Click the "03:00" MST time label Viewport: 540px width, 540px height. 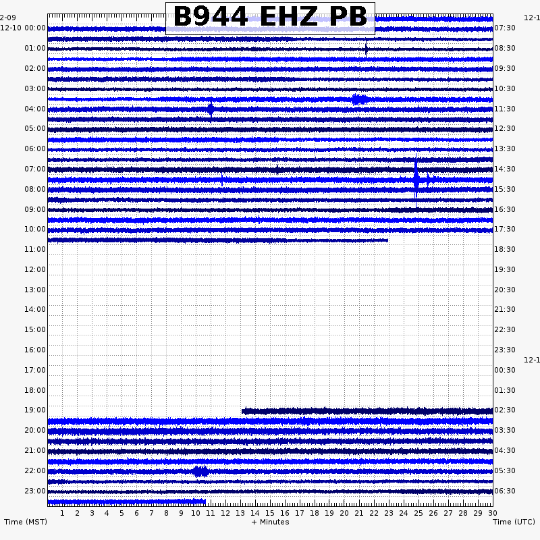pos(35,89)
